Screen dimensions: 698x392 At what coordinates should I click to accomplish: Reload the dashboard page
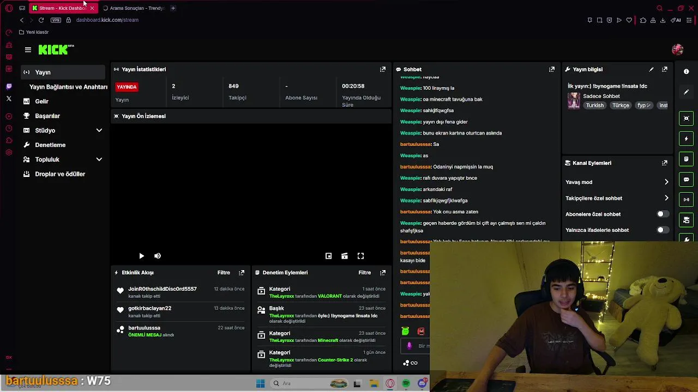41,20
